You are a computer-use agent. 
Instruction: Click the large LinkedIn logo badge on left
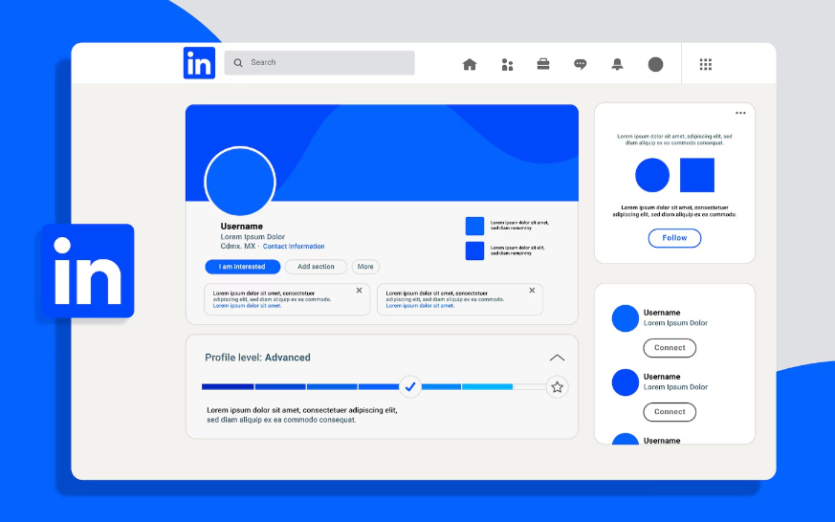(x=88, y=271)
